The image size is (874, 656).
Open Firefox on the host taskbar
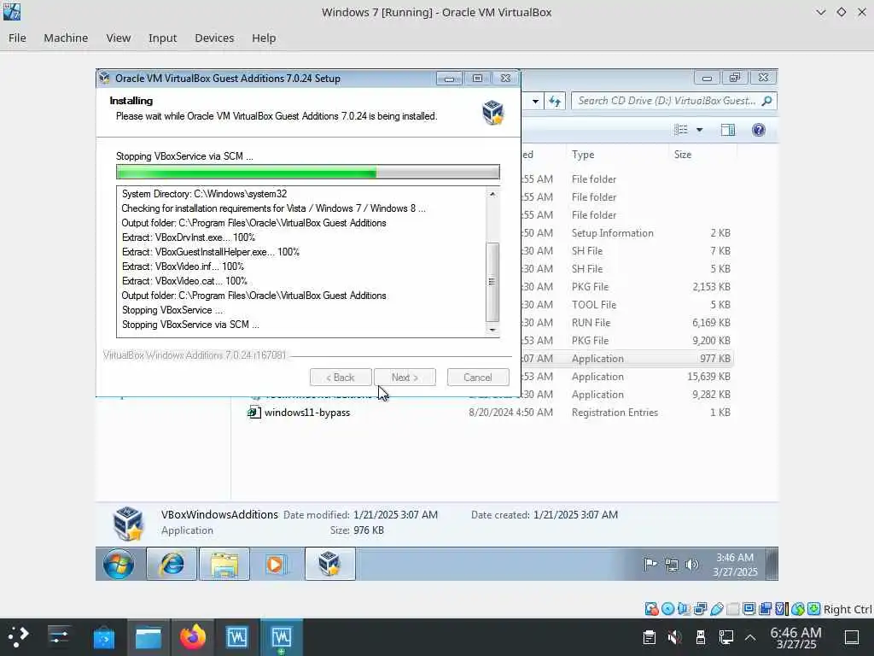tap(192, 637)
